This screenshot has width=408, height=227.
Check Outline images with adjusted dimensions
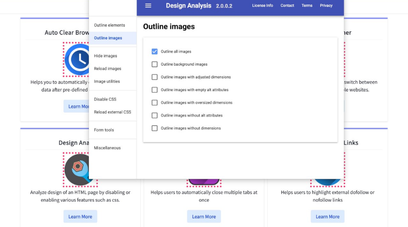tap(155, 77)
